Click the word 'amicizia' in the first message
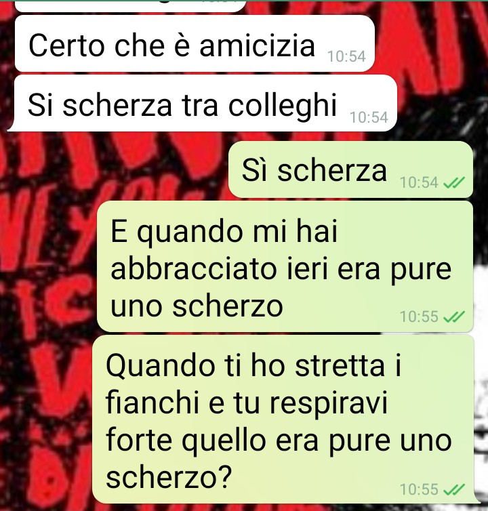The image size is (488, 511). click(257, 45)
